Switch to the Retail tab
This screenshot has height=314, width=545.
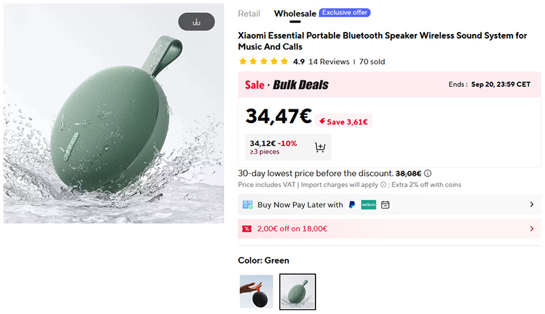pyautogui.click(x=249, y=14)
